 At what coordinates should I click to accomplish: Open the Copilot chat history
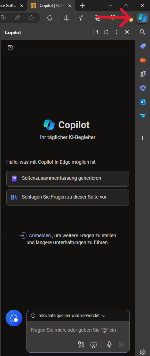click(10, 48)
